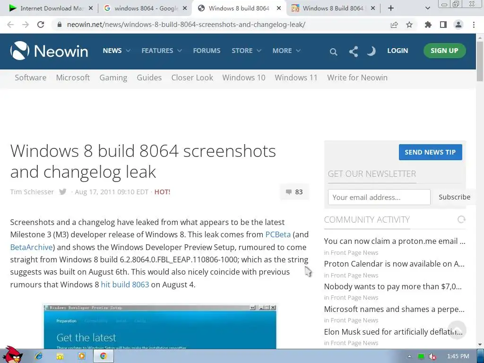Open the Guides category
Image resolution: width=484 pixels, height=363 pixels.
pos(149,78)
